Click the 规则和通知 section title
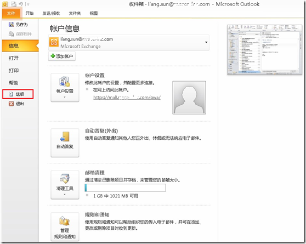Screen dimensions: 306x244 (x=97, y=215)
